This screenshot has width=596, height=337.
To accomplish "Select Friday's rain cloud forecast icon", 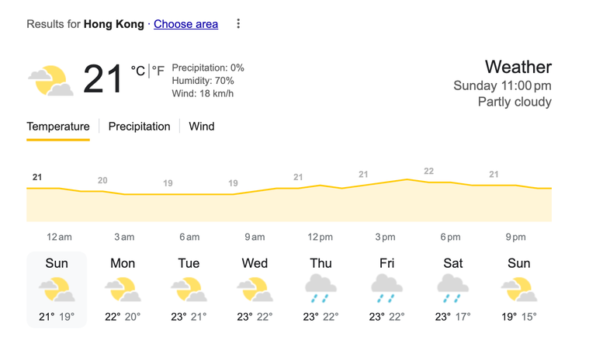I will pyautogui.click(x=387, y=288).
